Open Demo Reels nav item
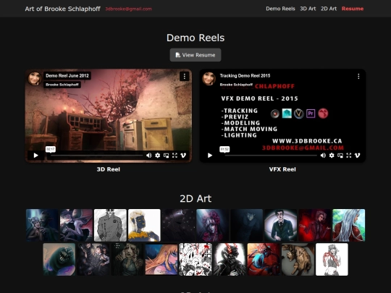The height and width of the screenshot is (293, 391). pyautogui.click(x=280, y=9)
